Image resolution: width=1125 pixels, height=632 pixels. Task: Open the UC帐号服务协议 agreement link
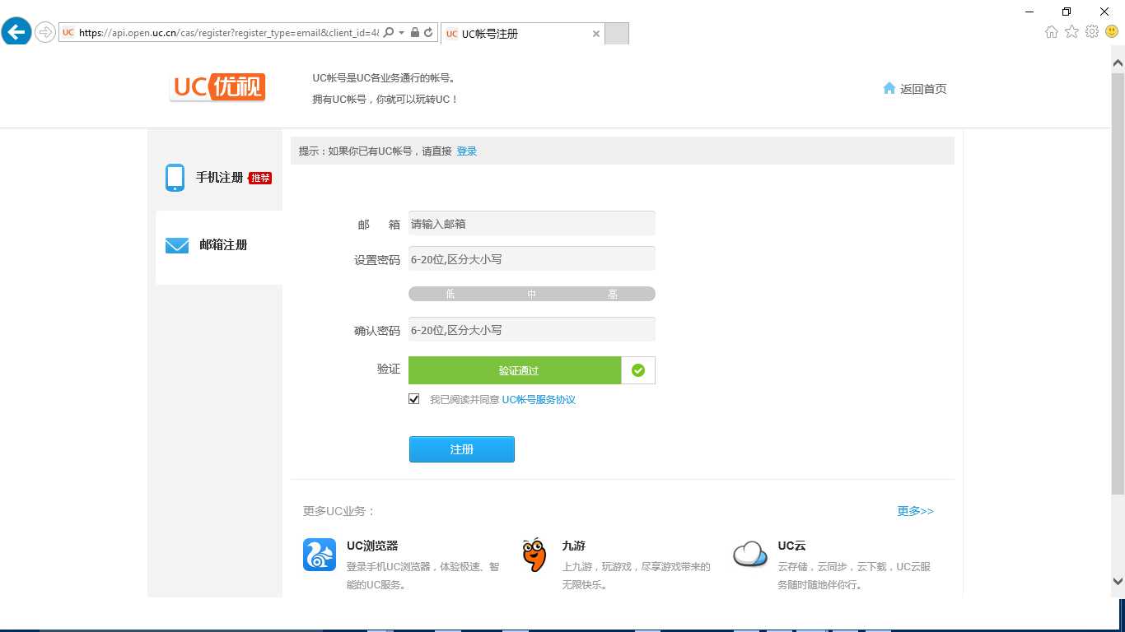[538, 399]
